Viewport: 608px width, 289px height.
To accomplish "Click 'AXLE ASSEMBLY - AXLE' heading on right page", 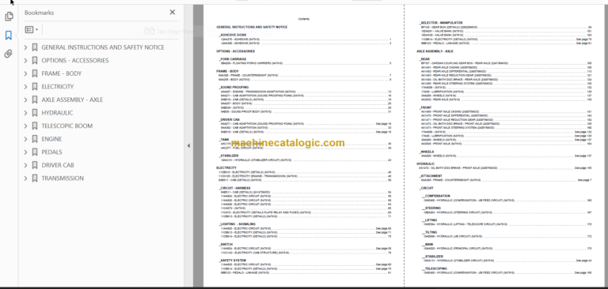I will pos(435,51).
